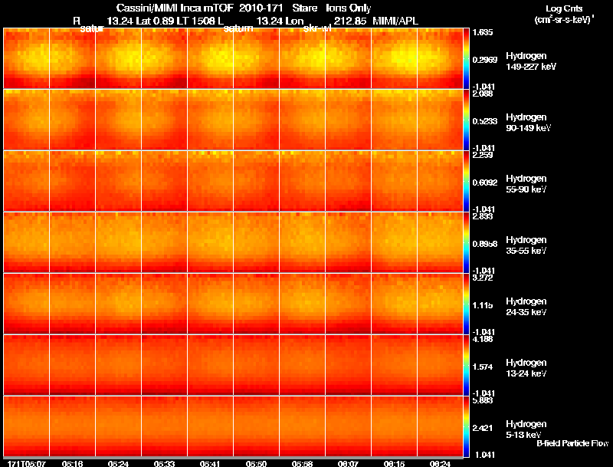Click the '171T05:07' start time label
This screenshot has height=467, width=613.
click(27, 464)
